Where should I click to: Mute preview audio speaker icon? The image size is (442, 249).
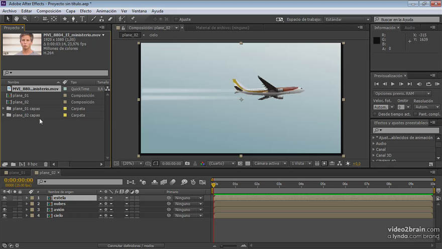point(419,84)
